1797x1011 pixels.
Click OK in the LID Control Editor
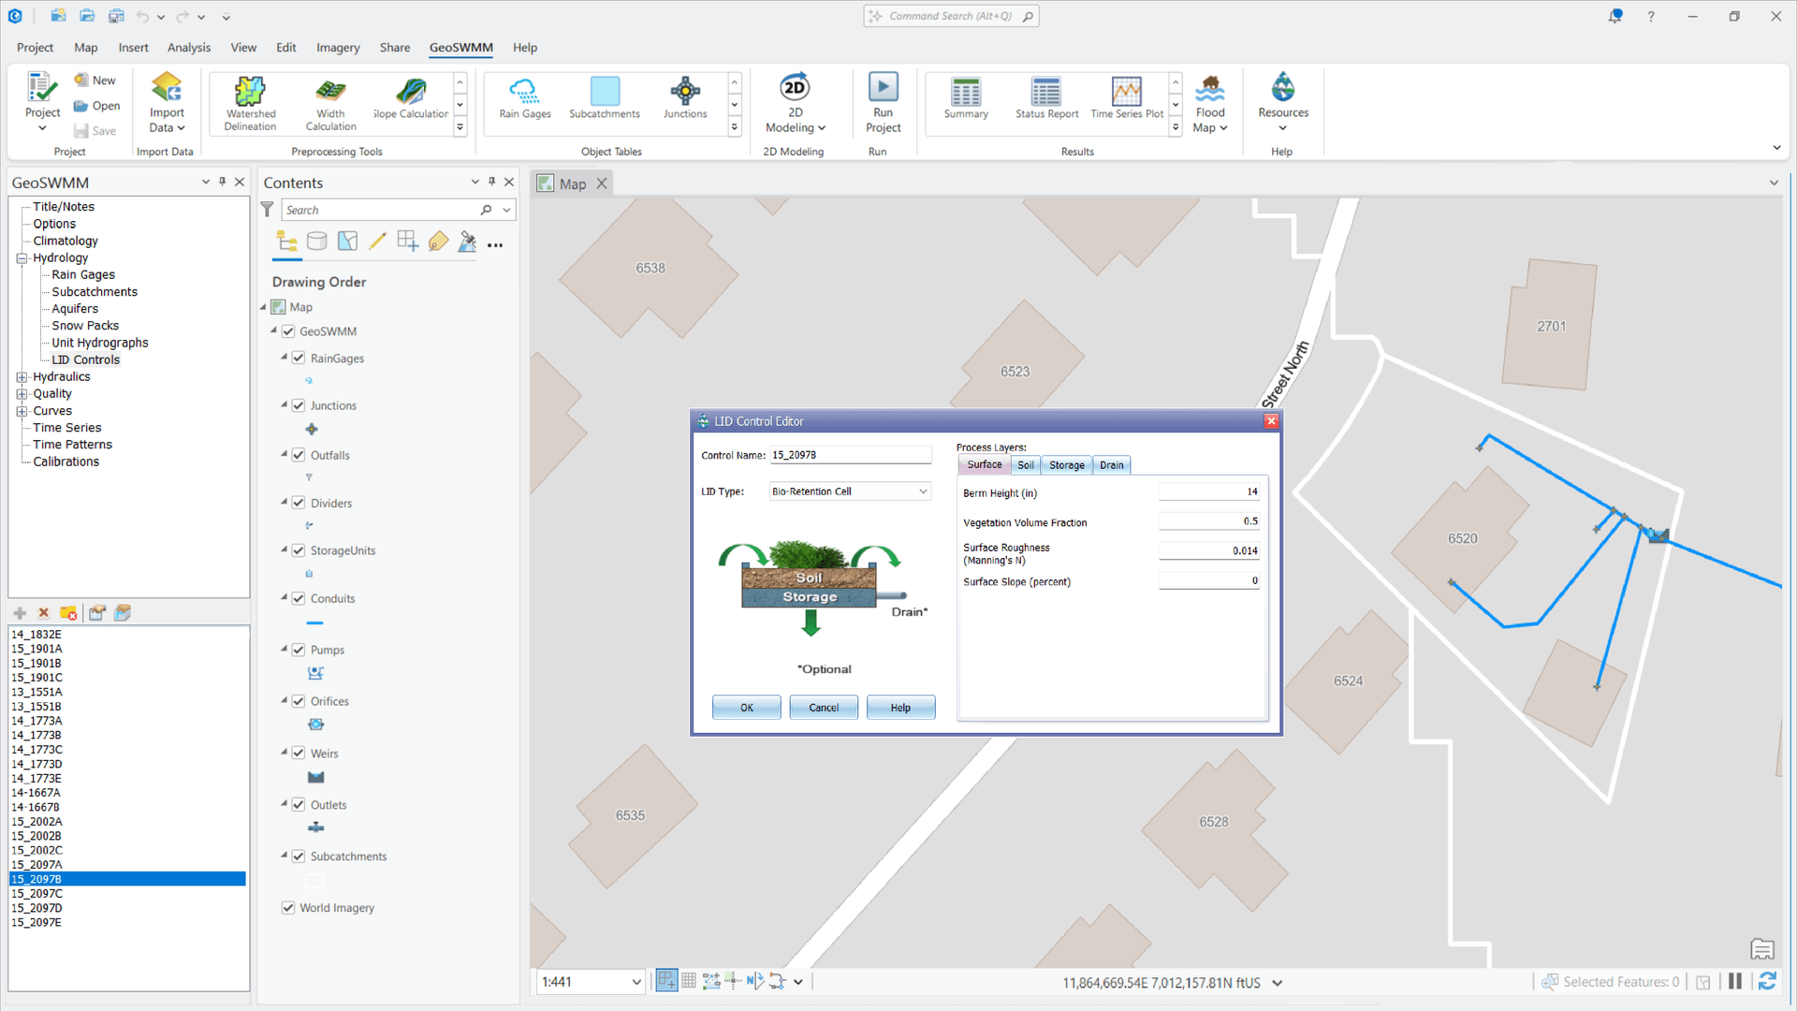[746, 708]
